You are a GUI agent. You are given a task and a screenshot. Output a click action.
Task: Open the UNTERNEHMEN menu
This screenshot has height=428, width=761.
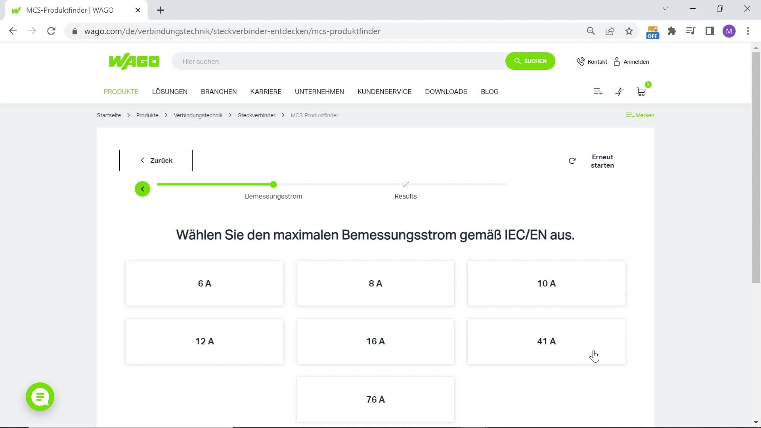pyautogui.click(x=319, y=92)
